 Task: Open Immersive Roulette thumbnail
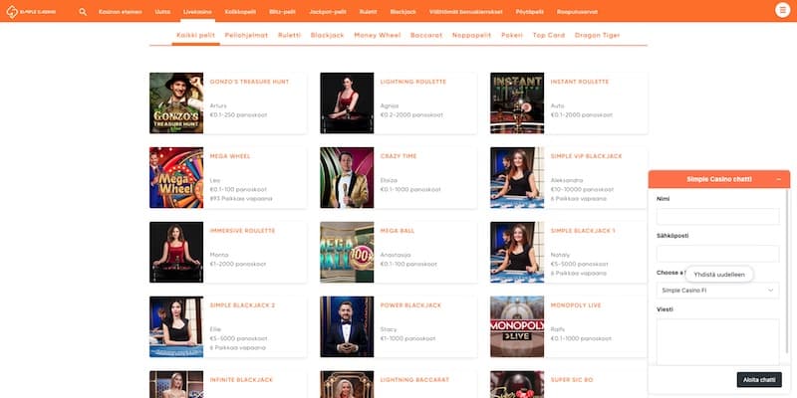pyautogui.click(x=176, y=253)
